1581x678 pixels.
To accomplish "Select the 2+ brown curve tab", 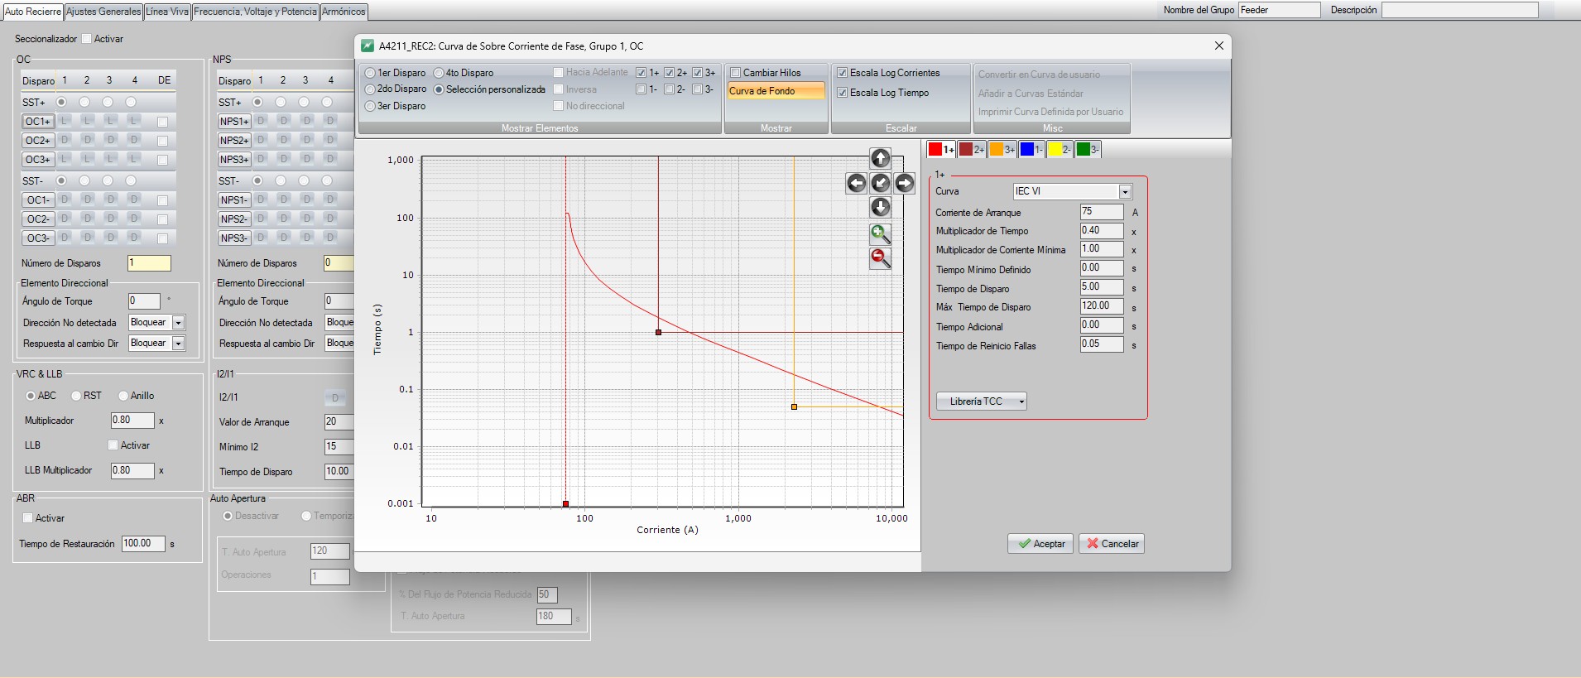I will pyautogui.click(x=972, y=149).
